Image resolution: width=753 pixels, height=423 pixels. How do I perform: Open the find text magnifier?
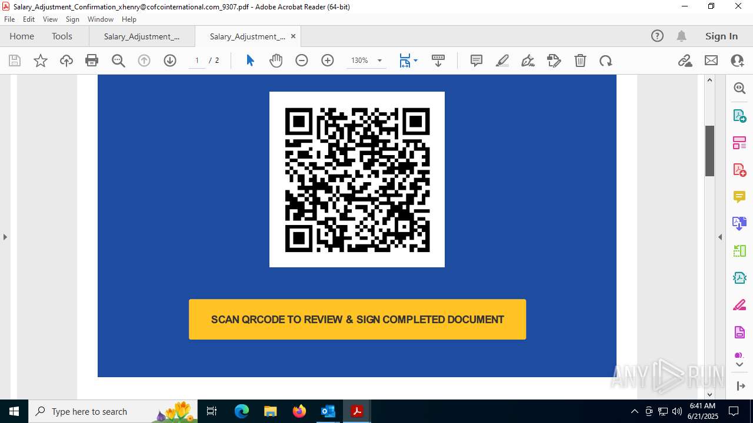click(x=118, y=61)
